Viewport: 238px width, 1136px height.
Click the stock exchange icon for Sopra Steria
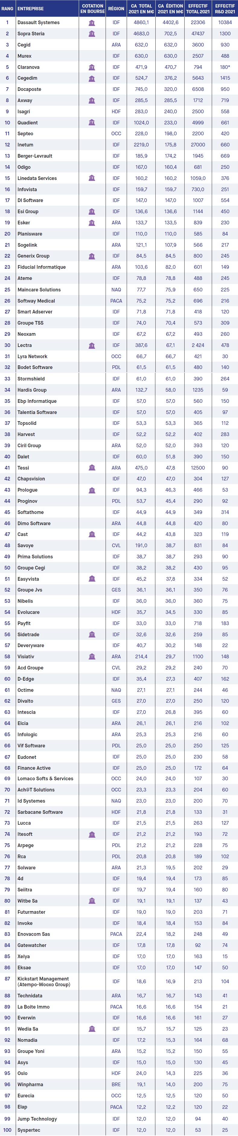coord(92,34)
